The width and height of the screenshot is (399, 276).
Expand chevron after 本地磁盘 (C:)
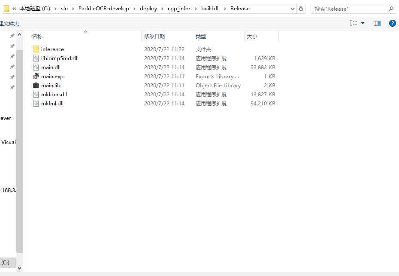(55, 9)
